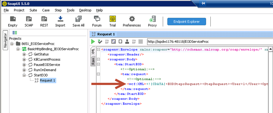
Task: Switch to the XML editor tab
Action: (x=93, y=51)
